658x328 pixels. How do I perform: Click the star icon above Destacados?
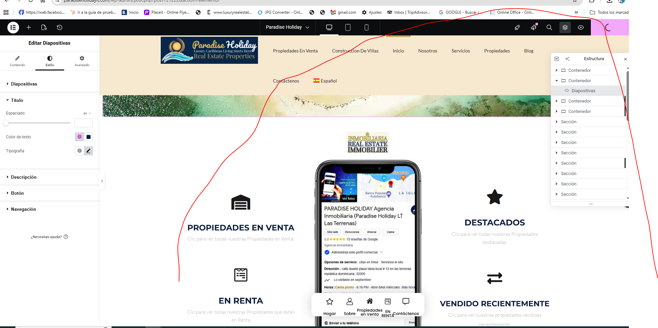495,197
